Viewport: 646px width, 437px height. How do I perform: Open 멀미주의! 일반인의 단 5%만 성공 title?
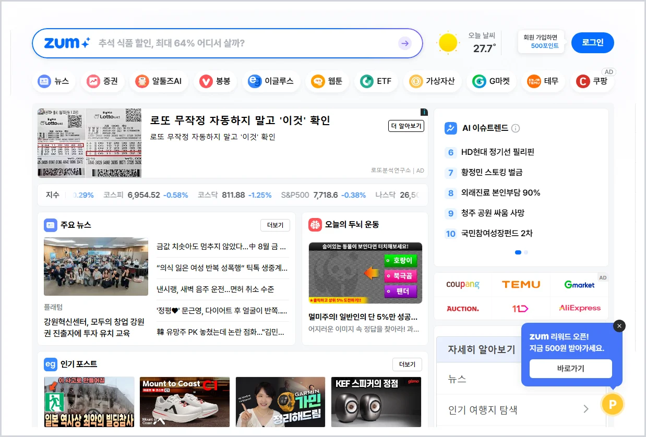[363, 317]
